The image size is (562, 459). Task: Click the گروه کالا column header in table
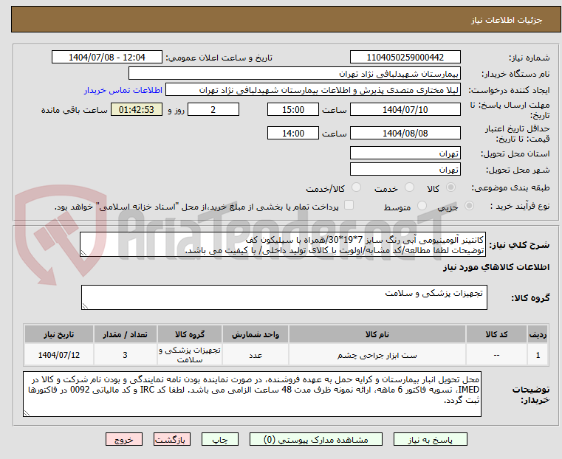(190, 334)
